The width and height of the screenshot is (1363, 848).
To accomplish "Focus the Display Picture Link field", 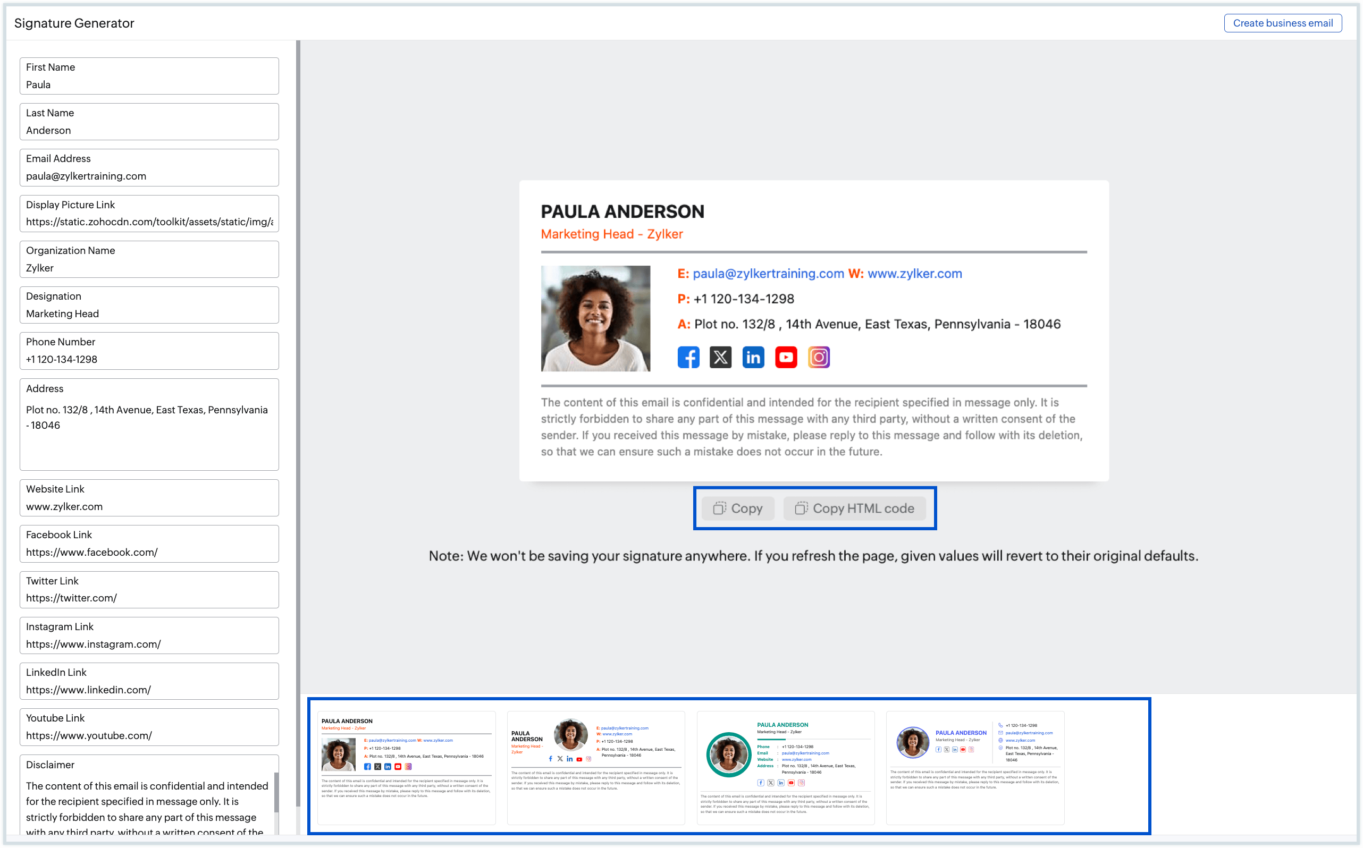I will (149, 222).
